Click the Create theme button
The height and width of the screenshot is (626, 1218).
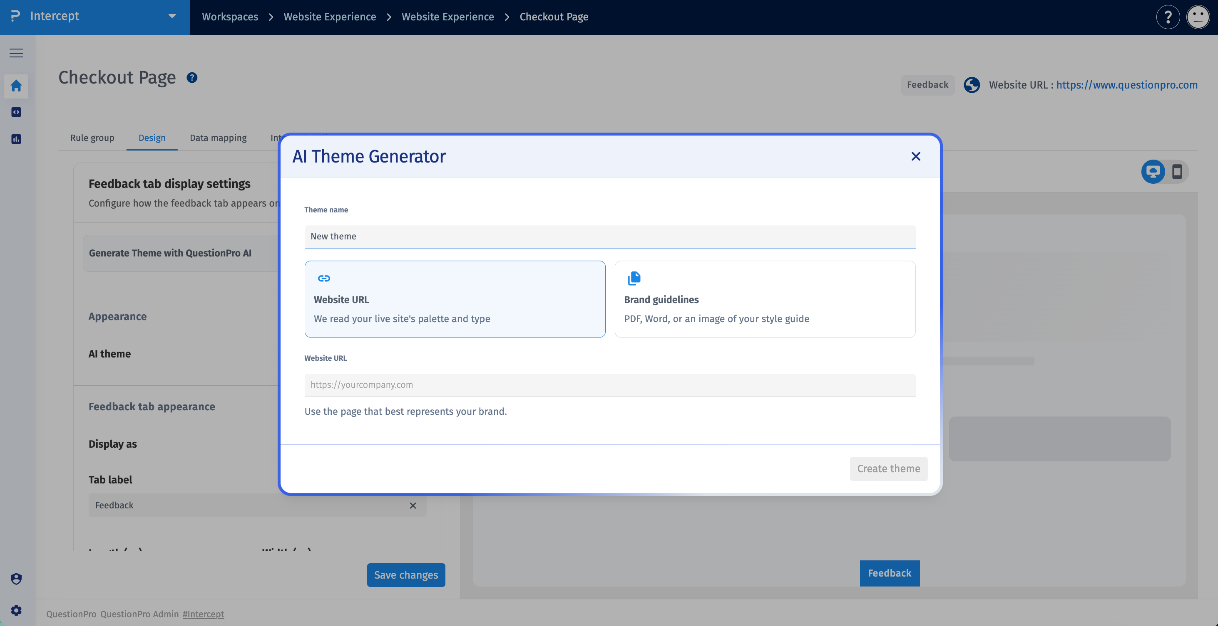(x=888, y=469)
